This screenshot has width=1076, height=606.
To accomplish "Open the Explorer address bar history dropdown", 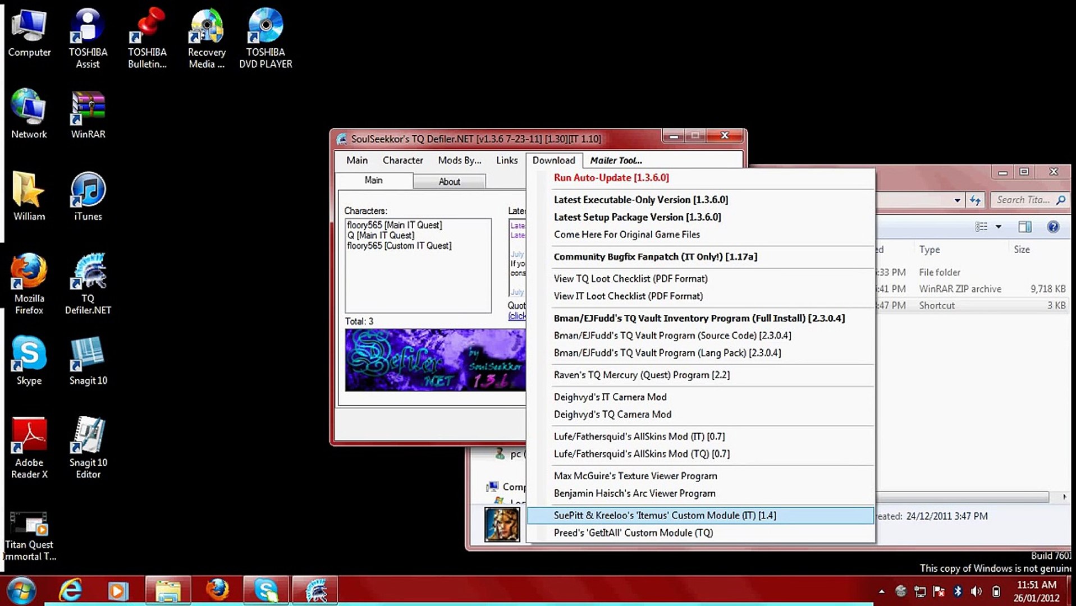I will [x=957, y=200].
